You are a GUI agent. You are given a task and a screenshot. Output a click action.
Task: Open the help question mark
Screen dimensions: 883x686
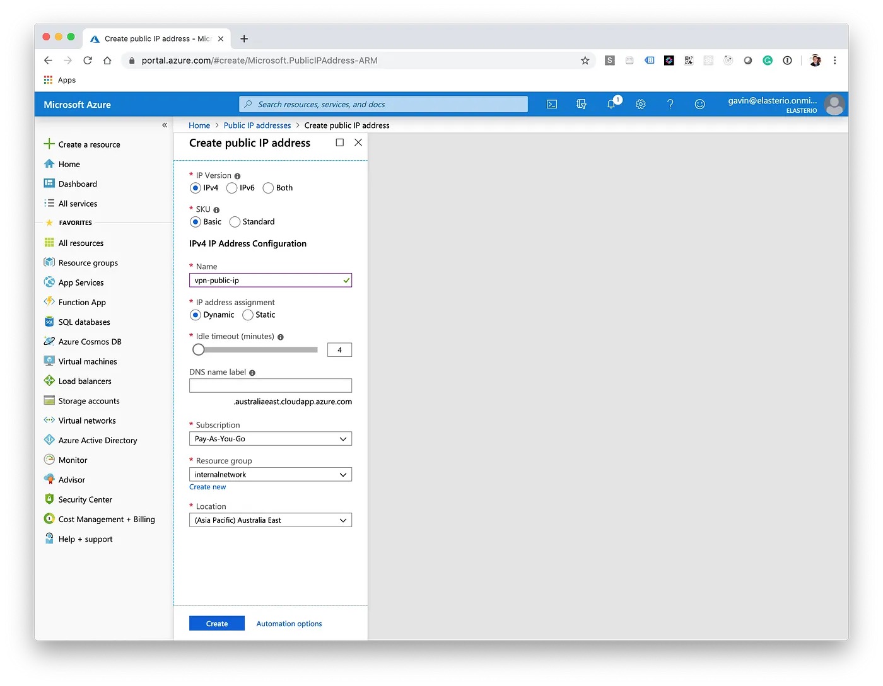point(670,104)
